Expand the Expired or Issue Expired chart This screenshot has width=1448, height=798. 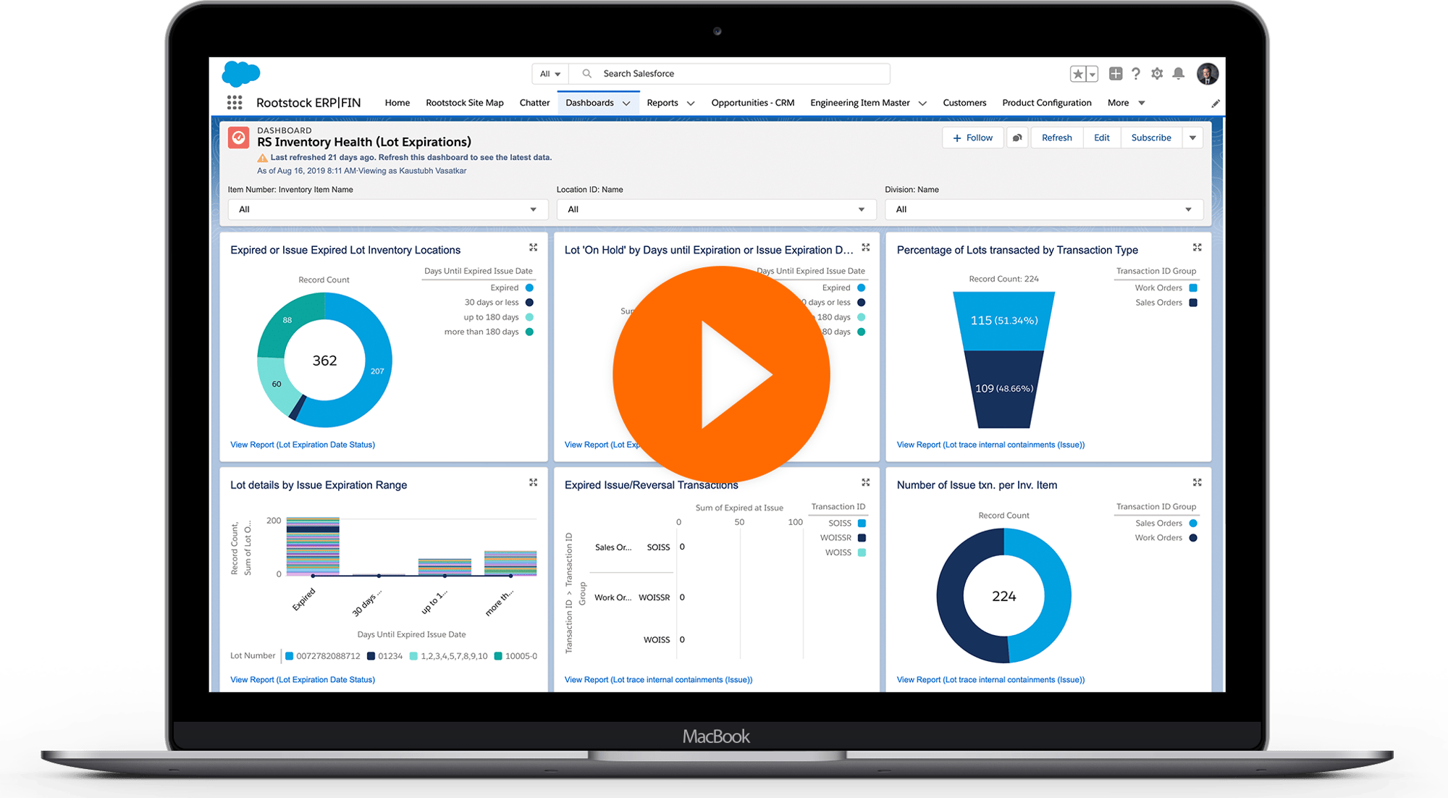point(533,247)
